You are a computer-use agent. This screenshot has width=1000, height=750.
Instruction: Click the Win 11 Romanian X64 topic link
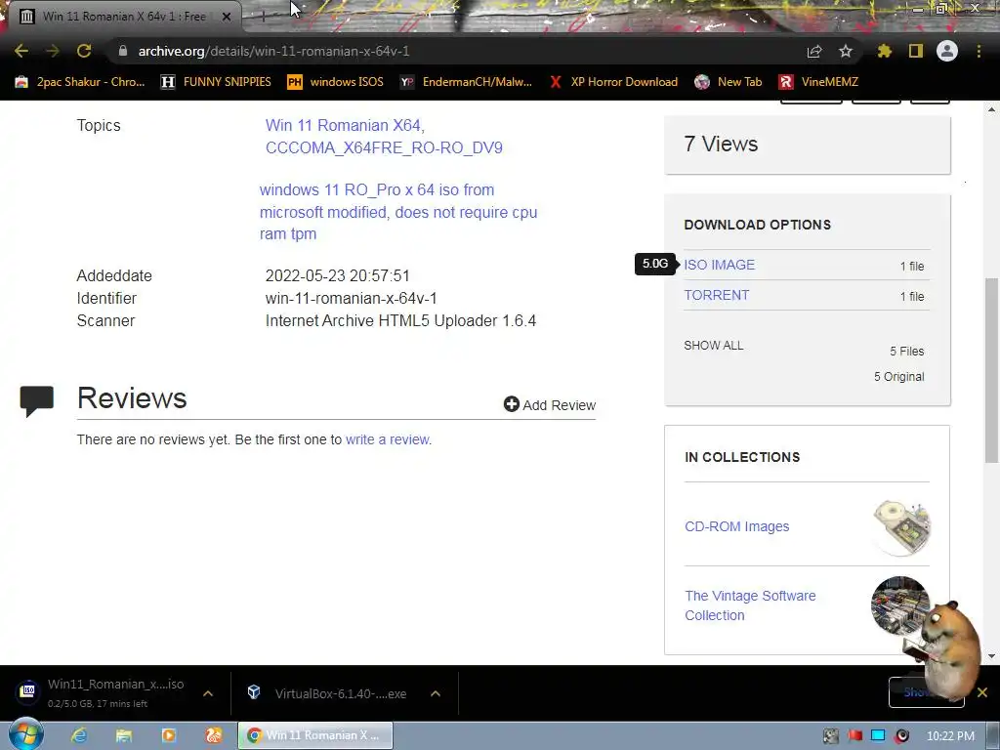345,125
